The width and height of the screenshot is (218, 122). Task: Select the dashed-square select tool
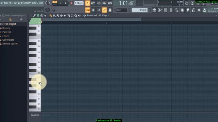tap(72, 16)
